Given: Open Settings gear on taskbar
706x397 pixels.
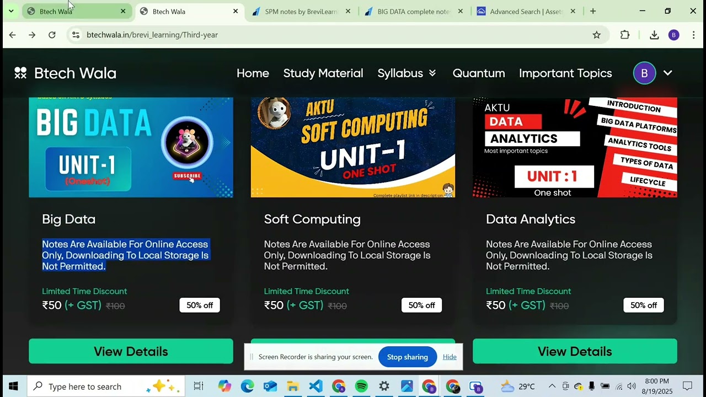Looking at the screenshot, I should coord(384,387).
